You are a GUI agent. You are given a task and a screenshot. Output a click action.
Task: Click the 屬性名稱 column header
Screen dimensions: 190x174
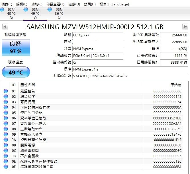pos(81,85)
